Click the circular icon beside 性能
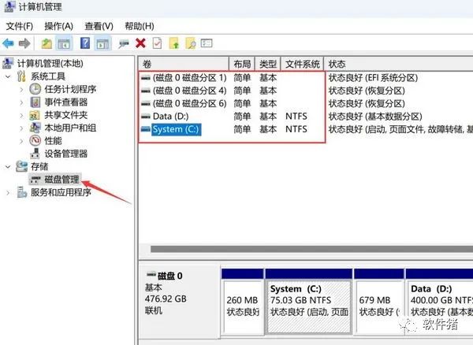 [35, 140]
